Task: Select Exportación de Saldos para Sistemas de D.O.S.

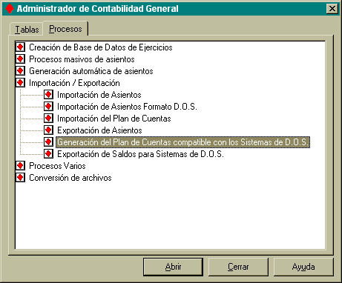Action: tap(140, 154)
